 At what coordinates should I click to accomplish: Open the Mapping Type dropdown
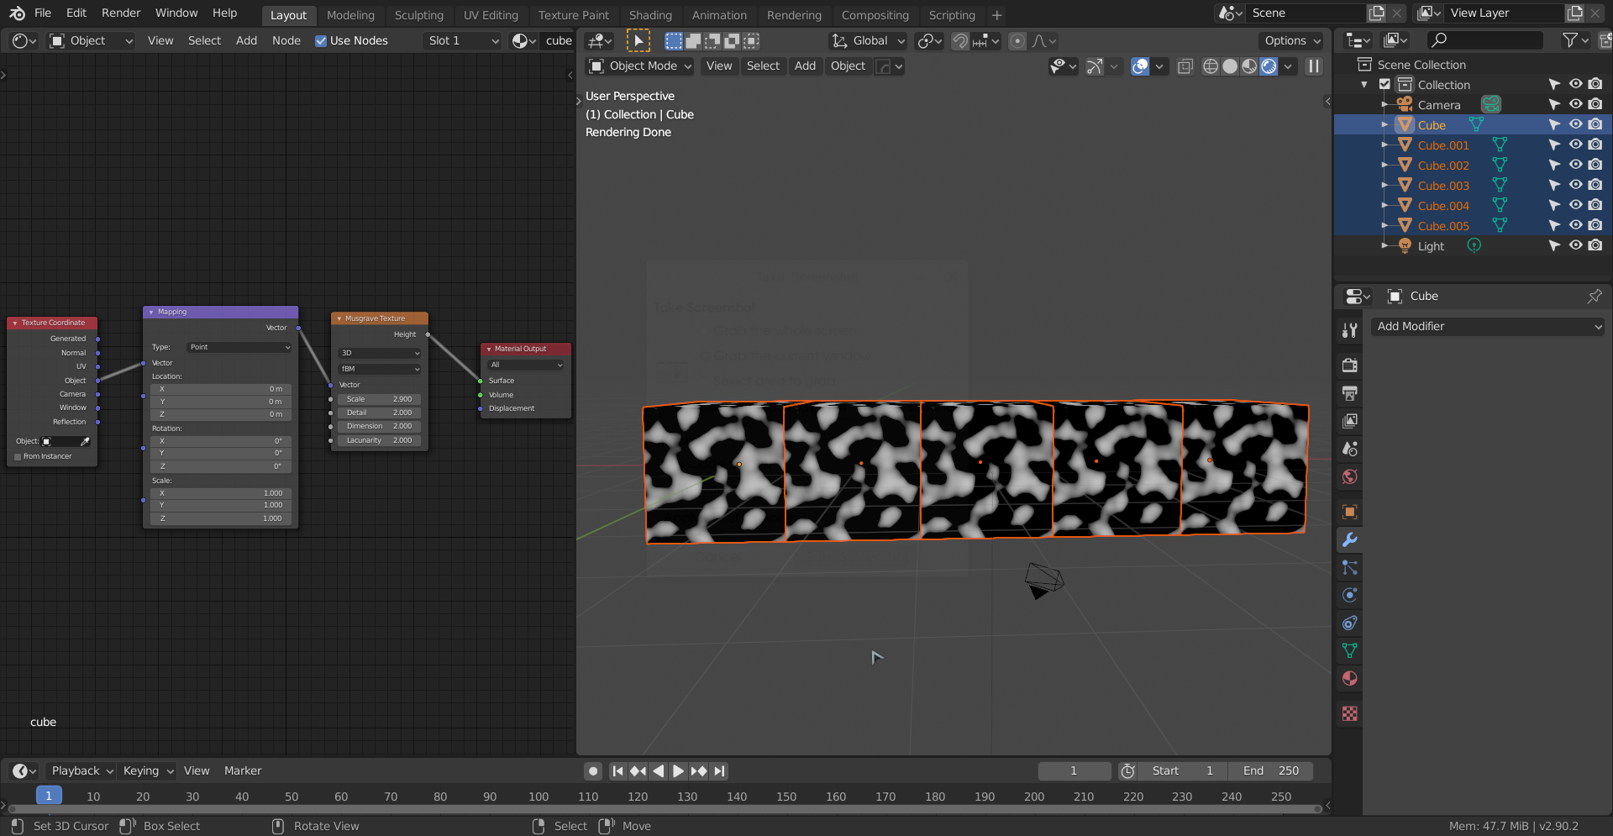pyautogui.click(x=239, y=347)
